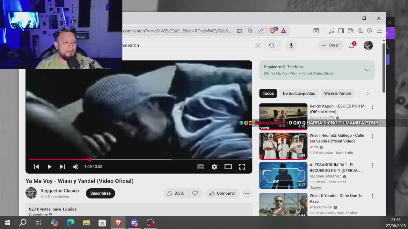Play the Ya Me Voy video
The width and height of the screenshot is (408, 229).
pyautogui.click(x=49, y=167)
